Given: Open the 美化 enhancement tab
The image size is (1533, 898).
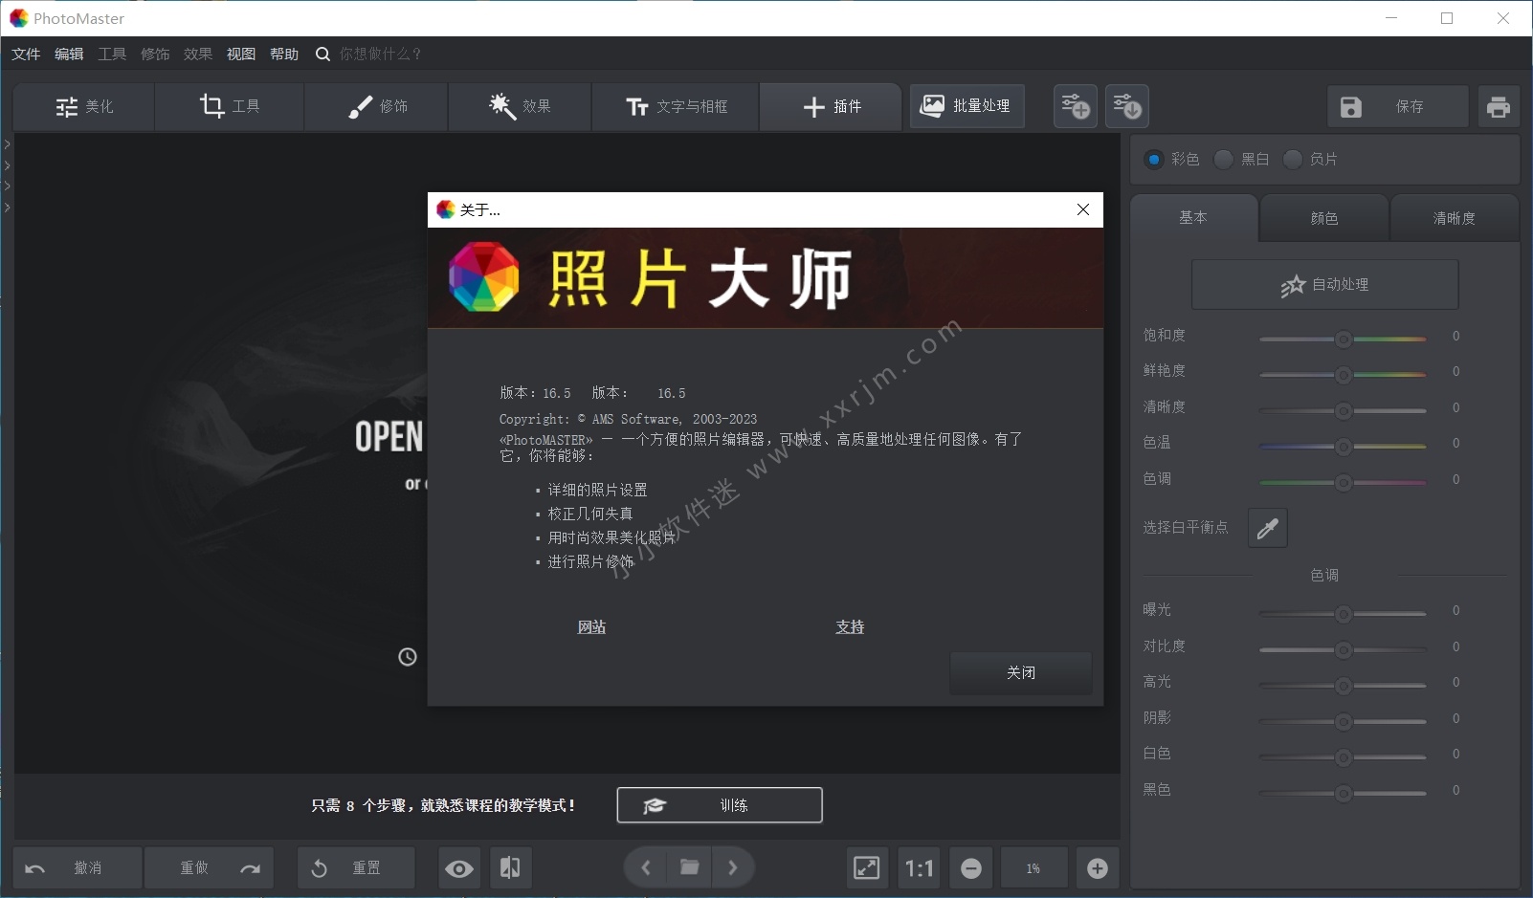Looking at the screenshot, I should [84, 106].
